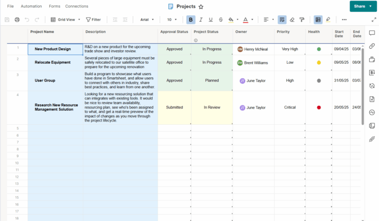Toggle Underline formatting
This screenshot has height=221, width=379.
(x=211, y=19)
